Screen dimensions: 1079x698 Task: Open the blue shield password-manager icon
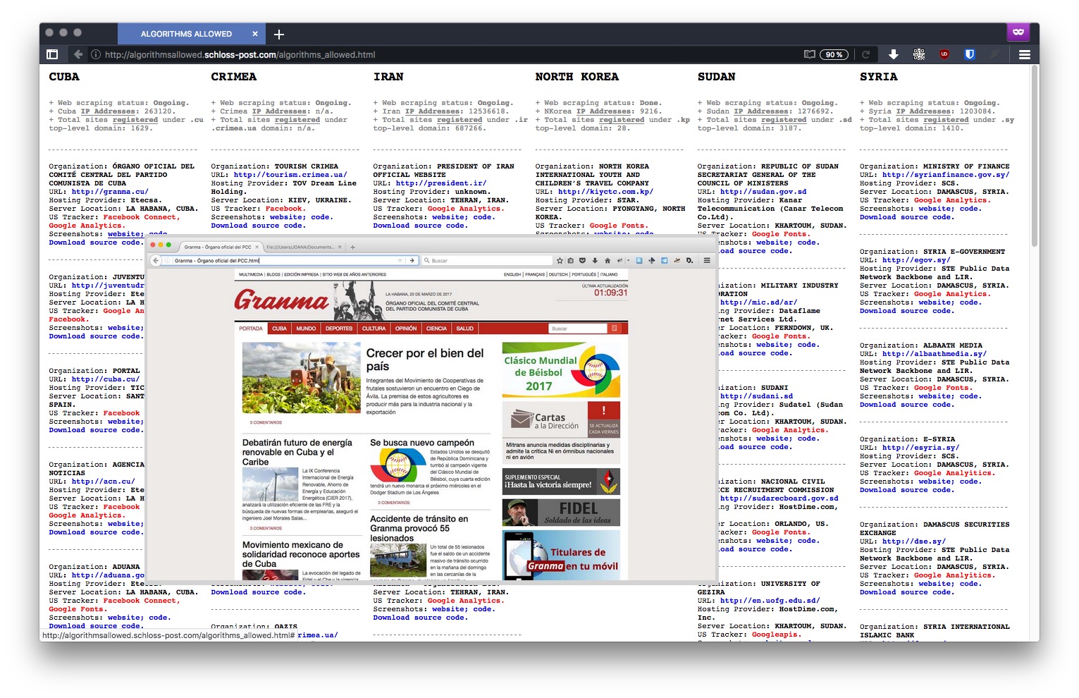tap(970, 54)
